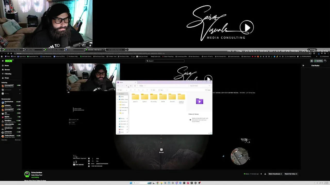Click the Explorer see more ellipsis

pos(167,90)
